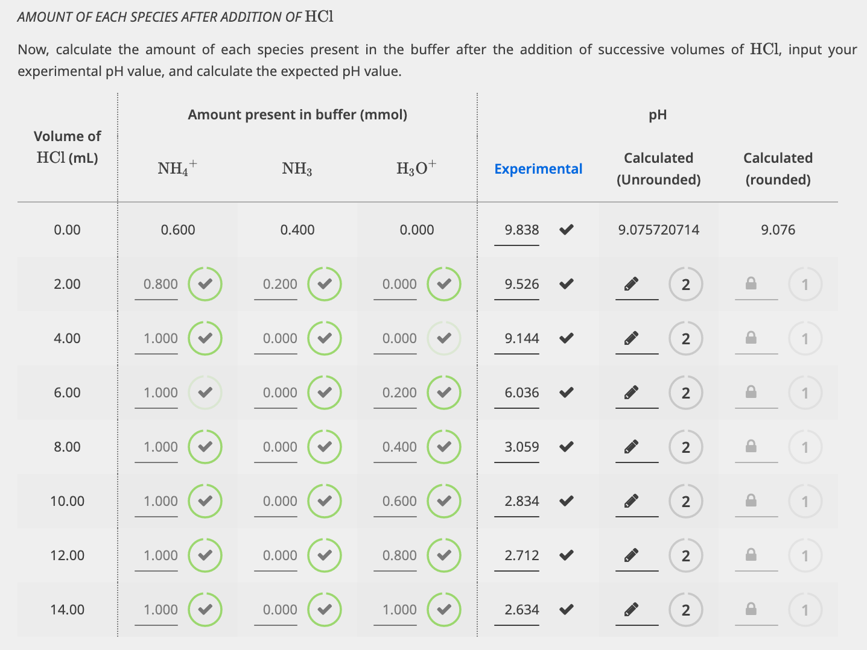867x650 pixels.
Task: Select the checkmark icon for NH3 value 0.200
Action: pyautogui.click(x=324, y=283)
